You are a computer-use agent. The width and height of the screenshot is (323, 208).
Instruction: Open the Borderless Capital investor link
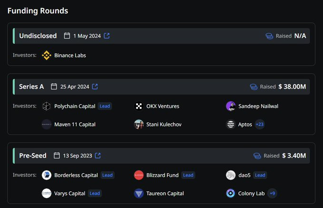76,175
